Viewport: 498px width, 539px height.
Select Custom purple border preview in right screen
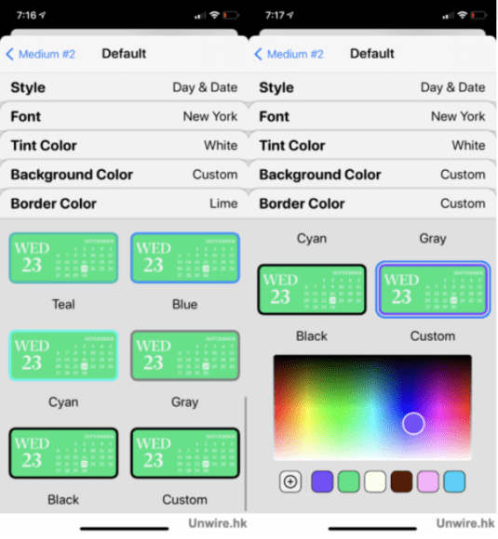(x=433, y=289)
